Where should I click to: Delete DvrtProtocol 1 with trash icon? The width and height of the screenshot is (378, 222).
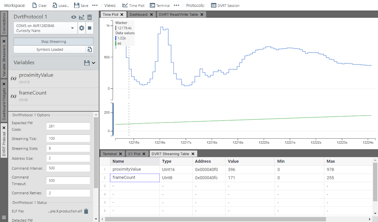[90, 17]
